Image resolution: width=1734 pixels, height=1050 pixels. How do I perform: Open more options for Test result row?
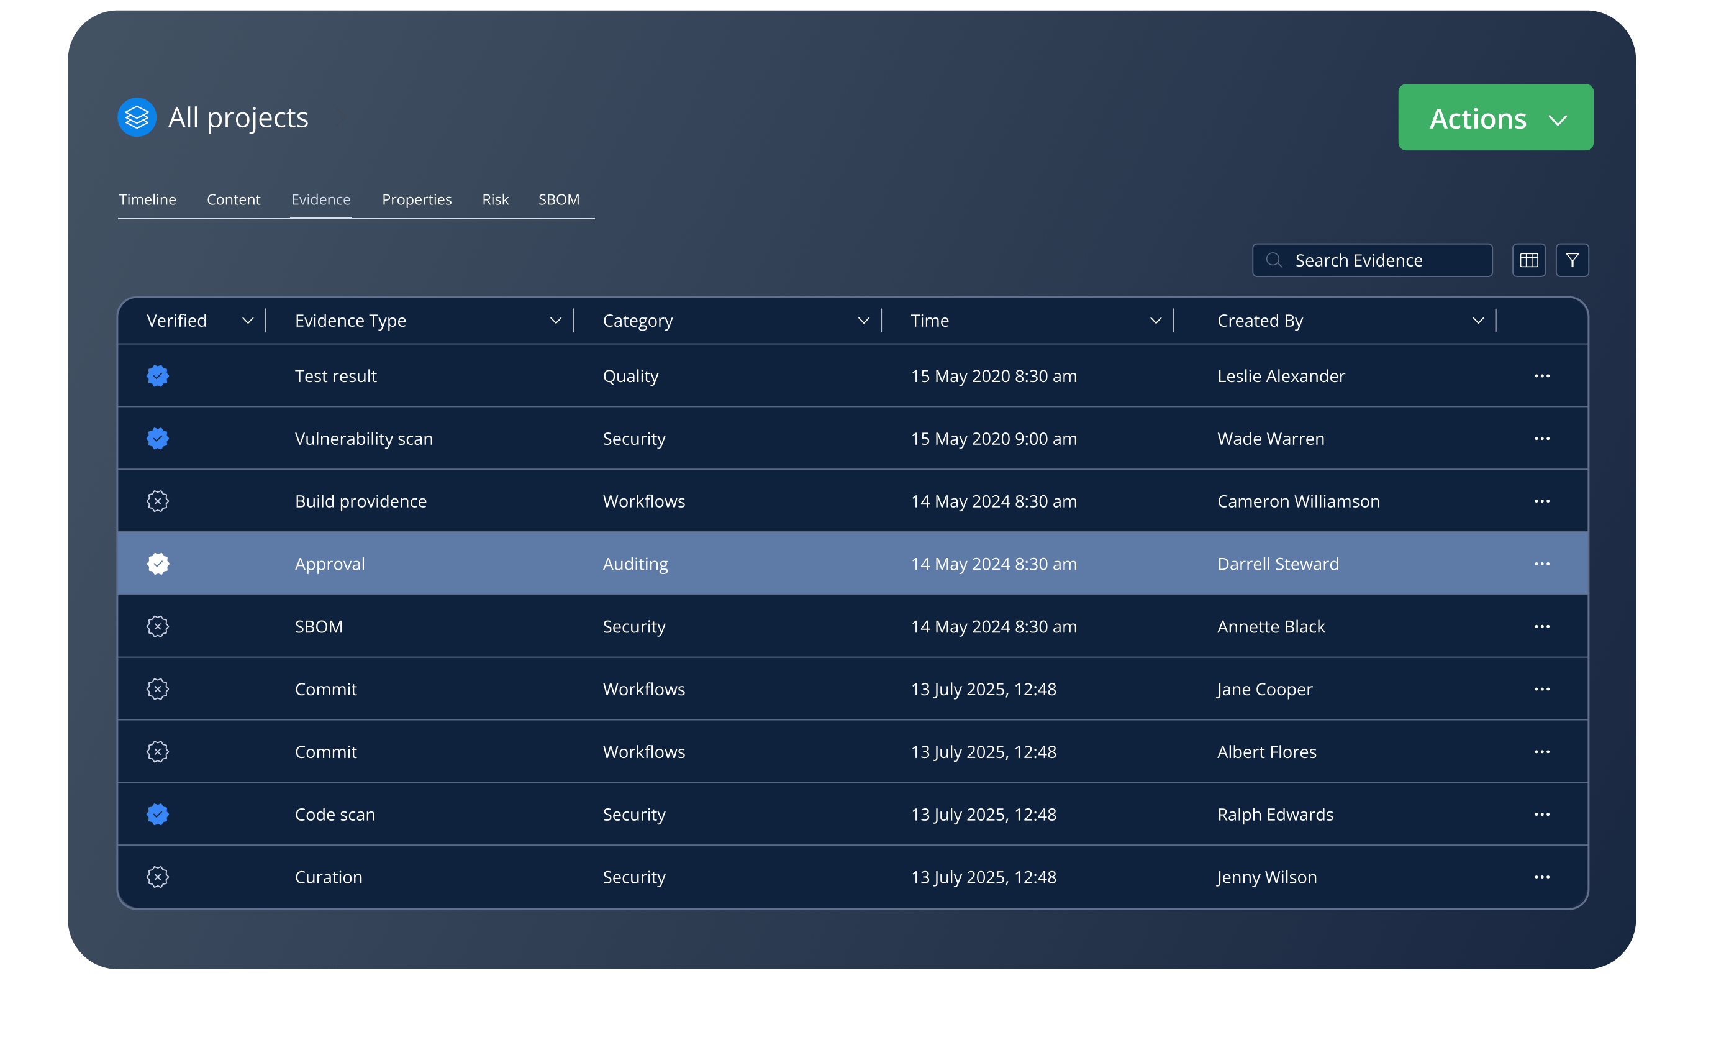tap(1541, 376)
